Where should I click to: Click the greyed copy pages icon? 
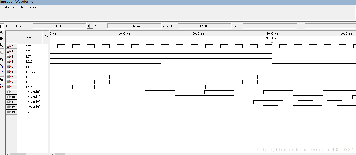[2, 52]
